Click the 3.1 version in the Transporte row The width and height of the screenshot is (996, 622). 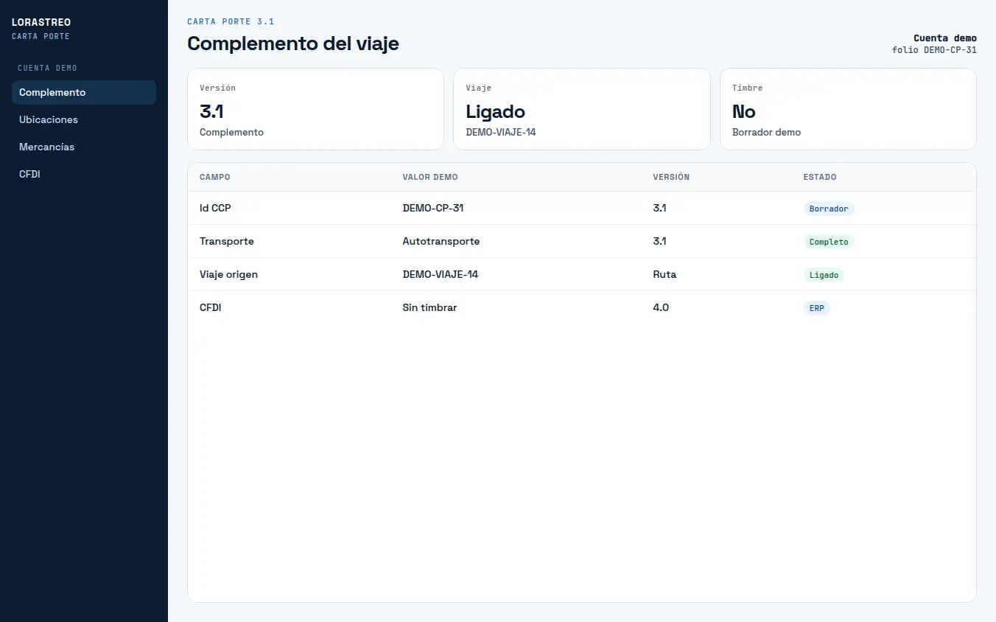[660, 242]
